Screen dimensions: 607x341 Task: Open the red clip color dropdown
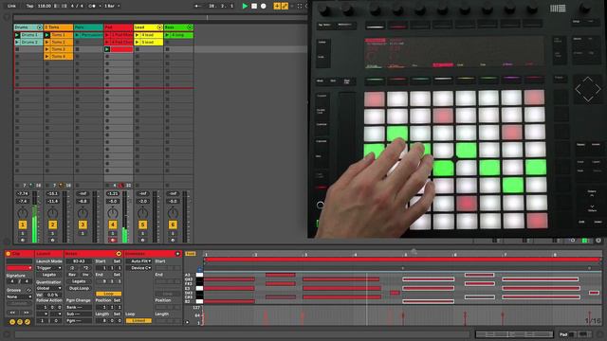(19, 268)
